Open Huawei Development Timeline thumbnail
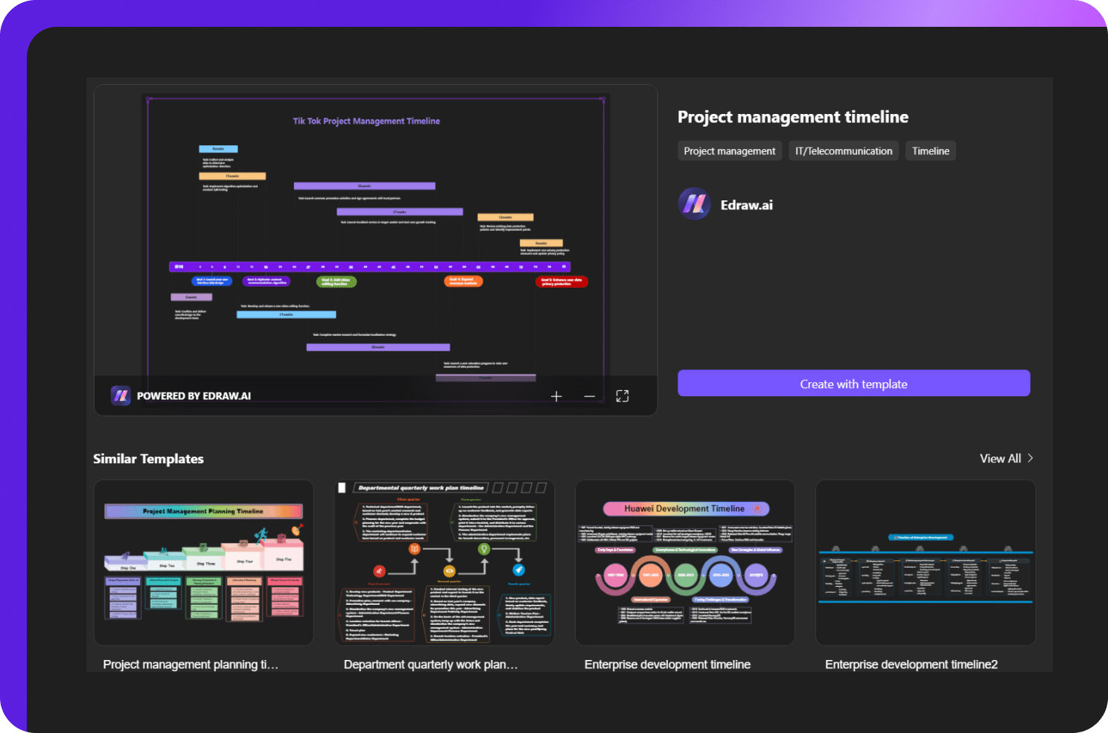 point(685,562)
